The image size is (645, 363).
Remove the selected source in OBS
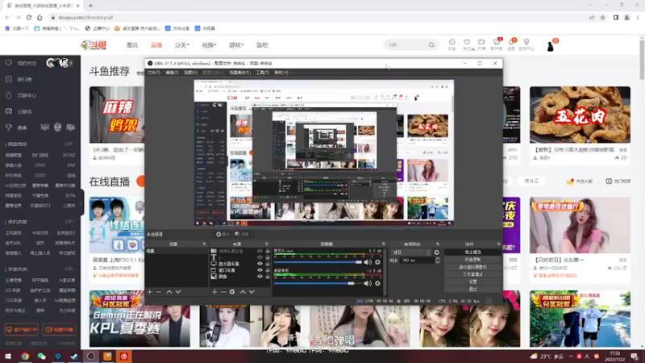click(223, 292)
